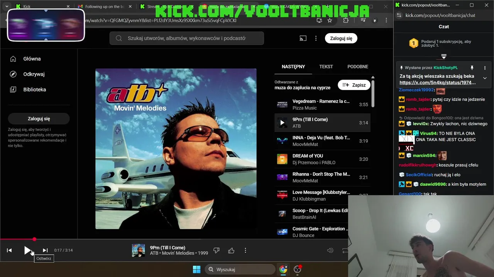Click the DREAM of YOU thumbnail
The height and width of the screenshot is (277, 494).
(x=283, y=159)
